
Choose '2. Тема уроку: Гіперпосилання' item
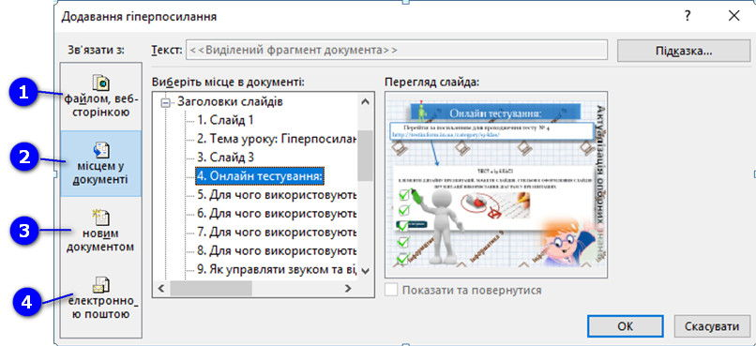pyautogui.click(x=277, y=140)
